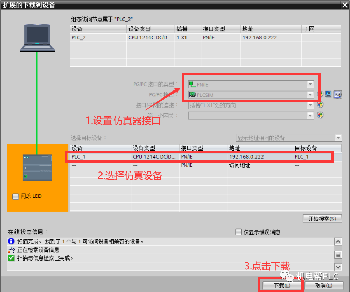Open the 显示地址相同的设备 dropdown
Image resolution: width=350 pixels, height=292 pixels.
coord(338,138)
